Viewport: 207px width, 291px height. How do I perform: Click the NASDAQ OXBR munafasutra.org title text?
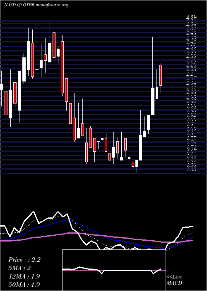pyautogui.click(x=36, y=5)
